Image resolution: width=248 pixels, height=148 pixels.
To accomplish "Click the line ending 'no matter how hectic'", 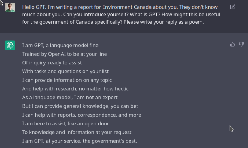I will [75, 89].
